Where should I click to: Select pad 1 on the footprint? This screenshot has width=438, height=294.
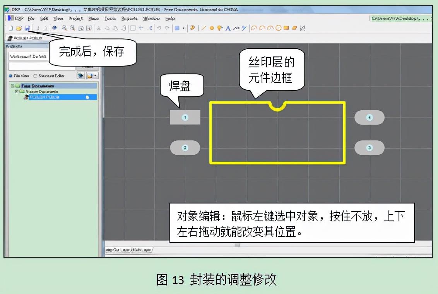185,117
